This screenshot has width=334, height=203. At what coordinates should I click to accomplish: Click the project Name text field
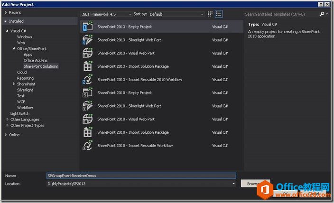coord(141,175)
